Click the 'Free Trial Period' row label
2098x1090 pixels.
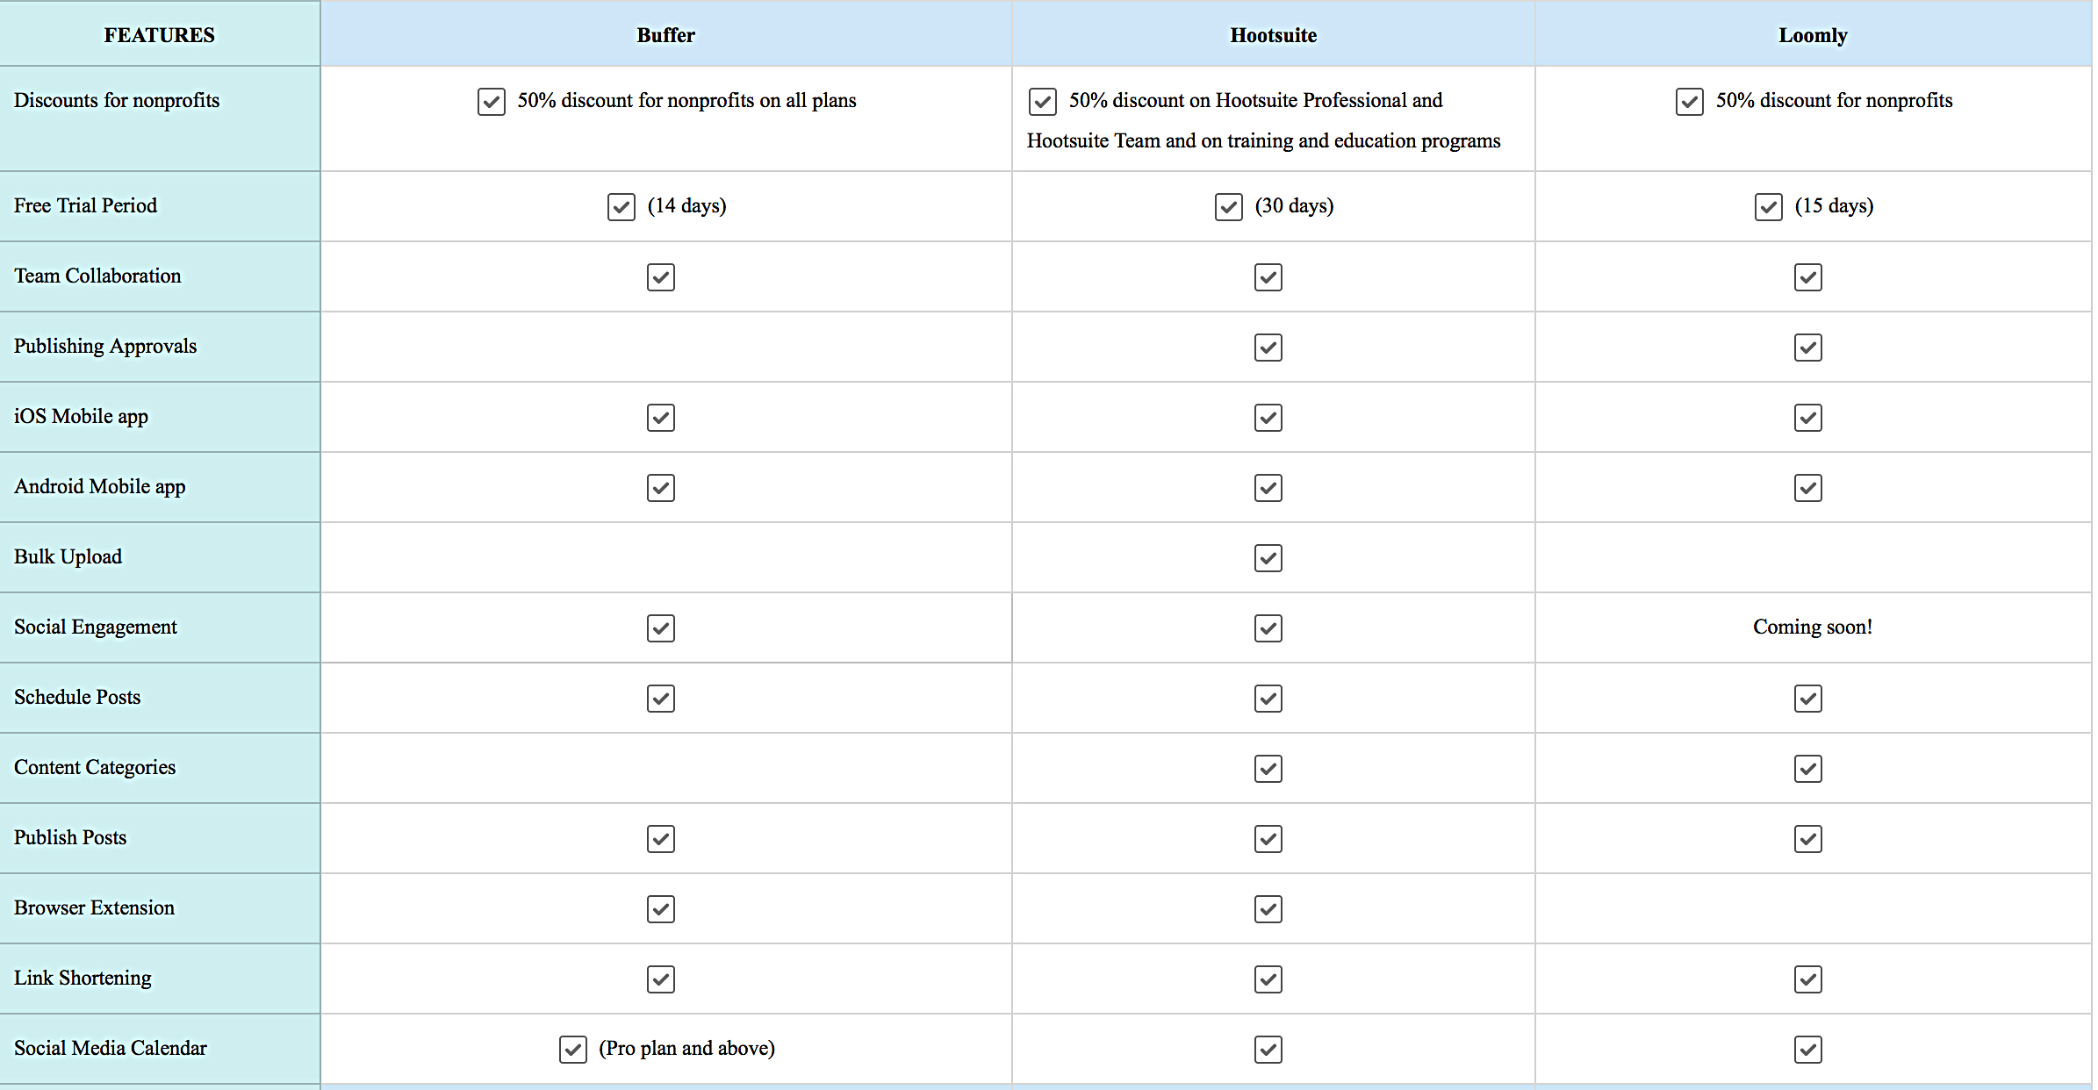click(86, 205)
